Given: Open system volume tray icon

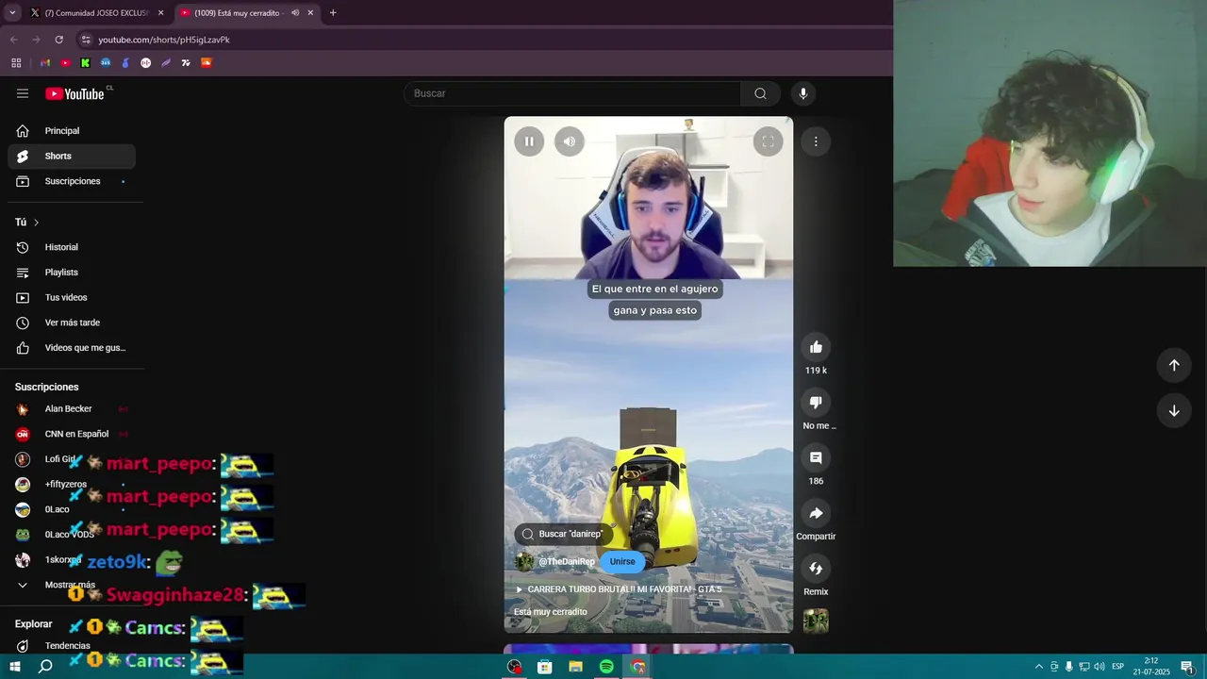Looking at the screenshot, I should [x=1099, y=667].
